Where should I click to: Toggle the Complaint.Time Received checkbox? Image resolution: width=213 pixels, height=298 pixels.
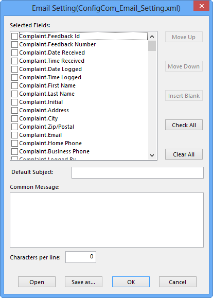pos(14,61)
